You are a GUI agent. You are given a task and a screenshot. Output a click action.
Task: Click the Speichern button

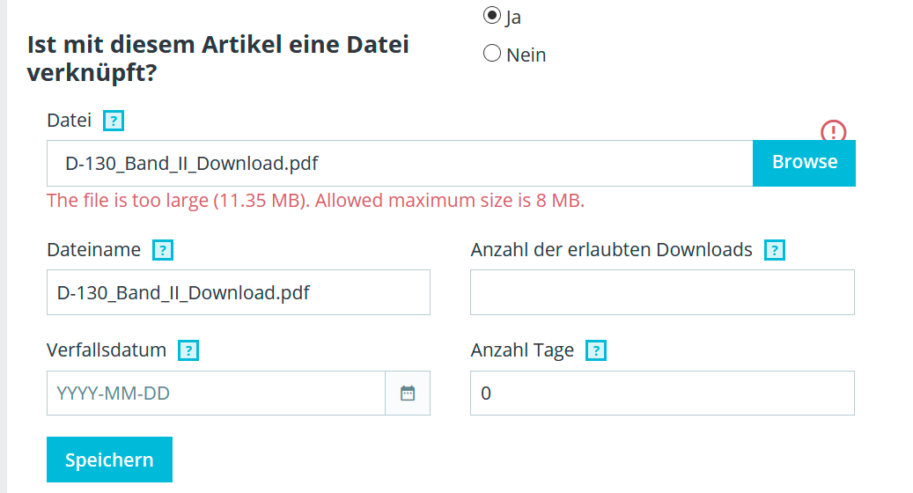click(x=109, y=460)
